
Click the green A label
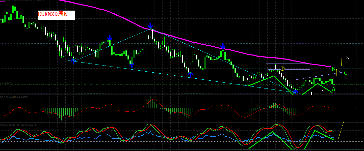333,88
